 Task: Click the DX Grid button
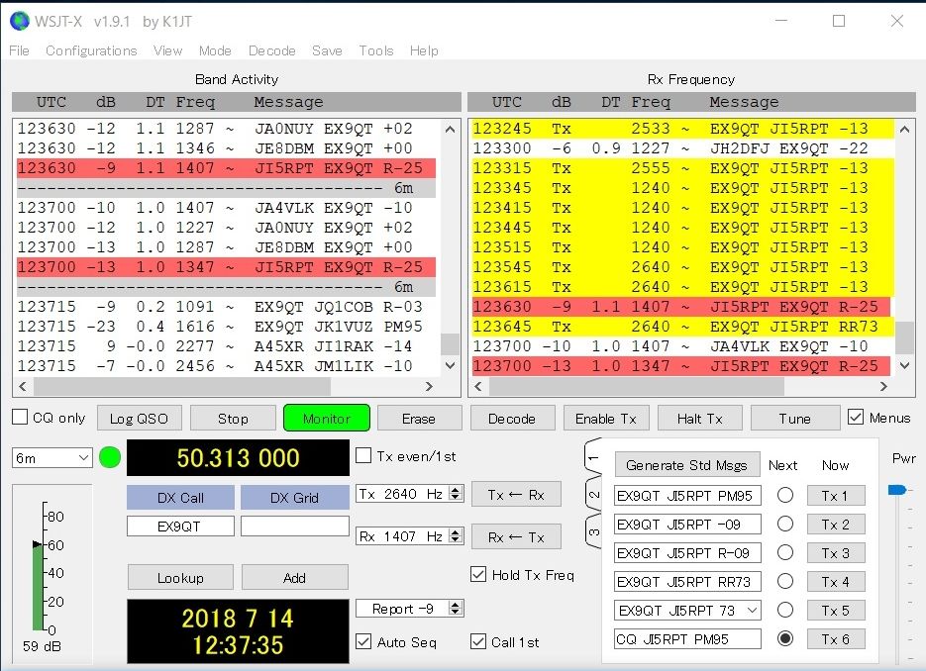295,498
